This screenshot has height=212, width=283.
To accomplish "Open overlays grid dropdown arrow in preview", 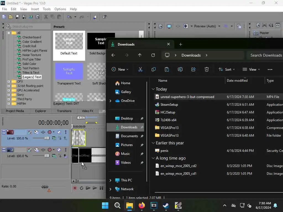I will click(x=232, y=26).
